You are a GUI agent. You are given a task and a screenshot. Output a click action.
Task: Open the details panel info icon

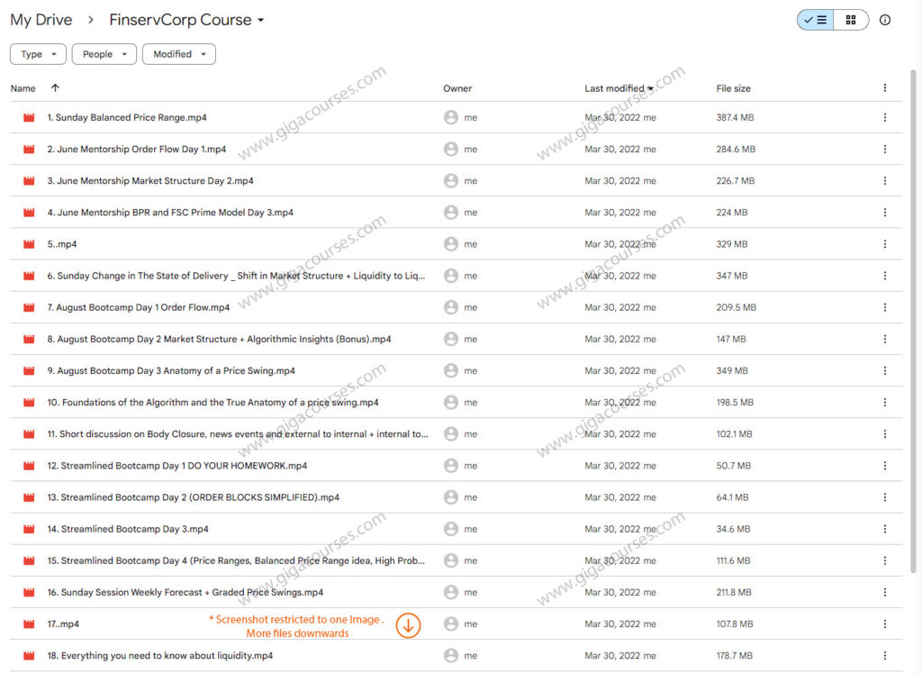click(x=885, y=19)
